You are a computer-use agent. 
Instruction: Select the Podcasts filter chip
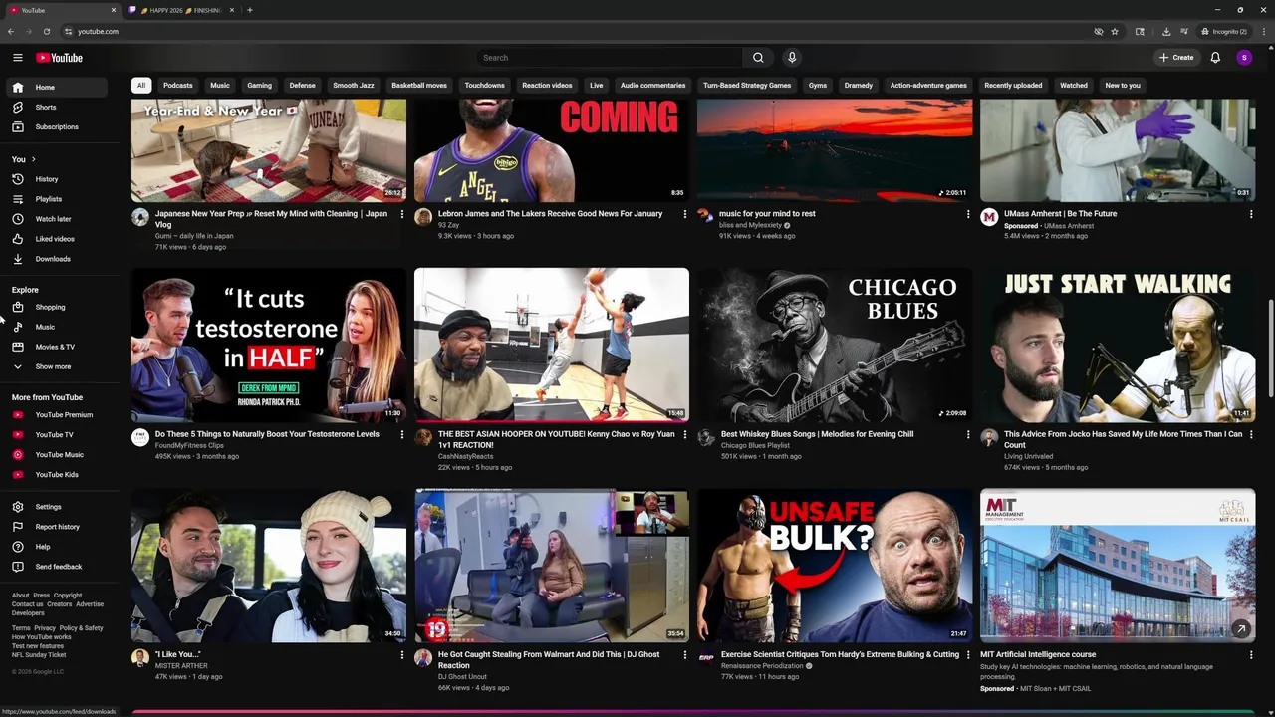point(178,86)
